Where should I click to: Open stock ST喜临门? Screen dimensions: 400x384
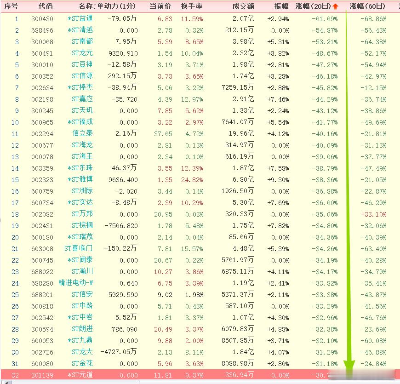(79, 248)
